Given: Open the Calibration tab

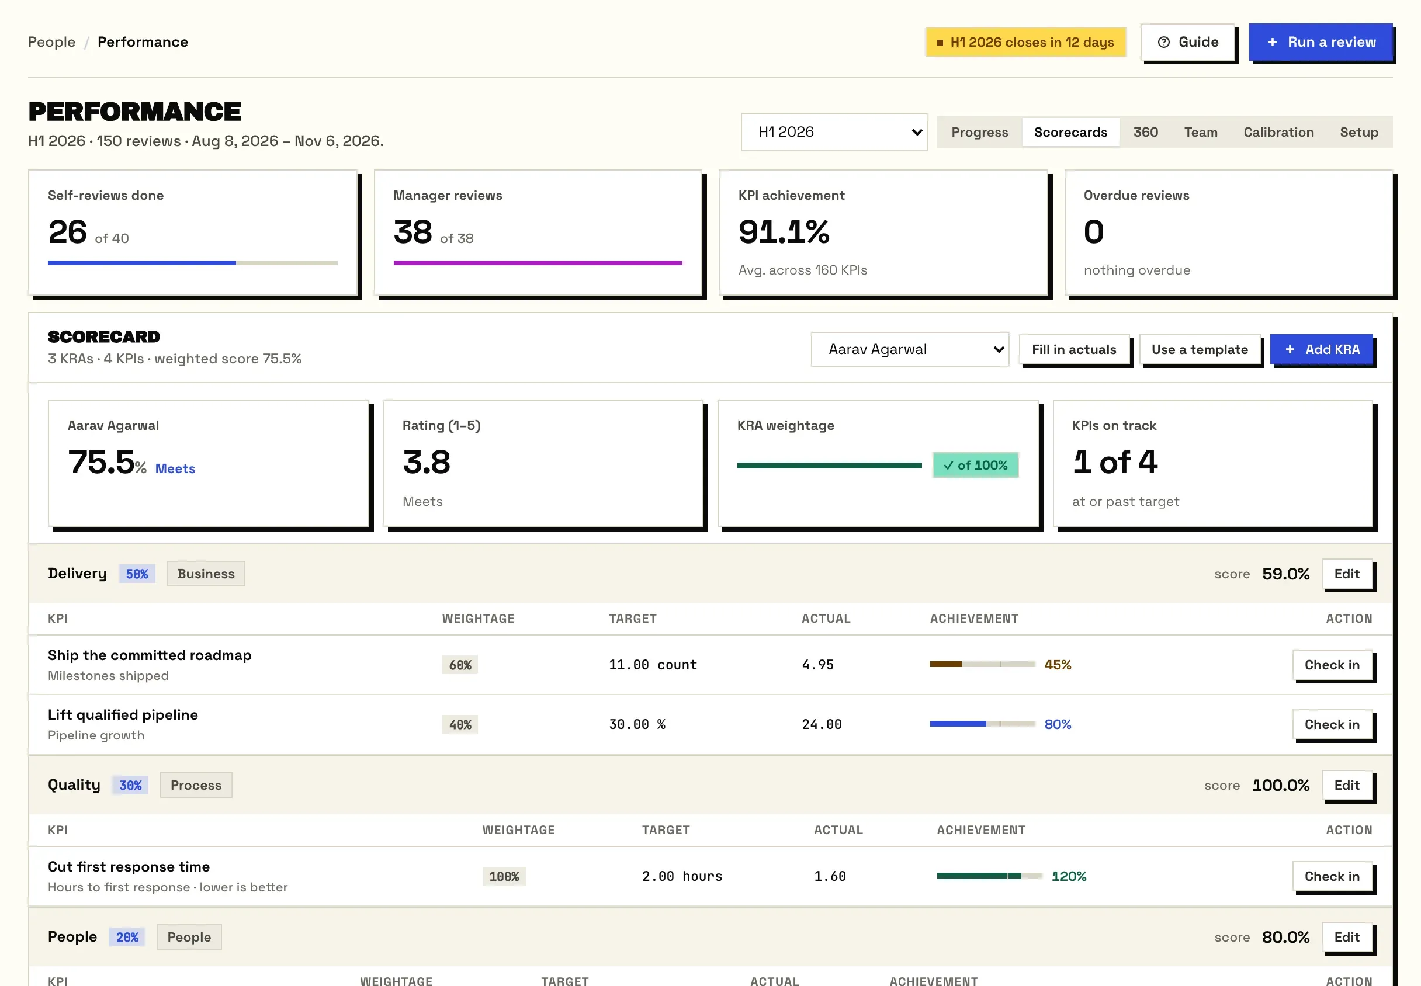Looking at the screenshot, I should 1278,132.
